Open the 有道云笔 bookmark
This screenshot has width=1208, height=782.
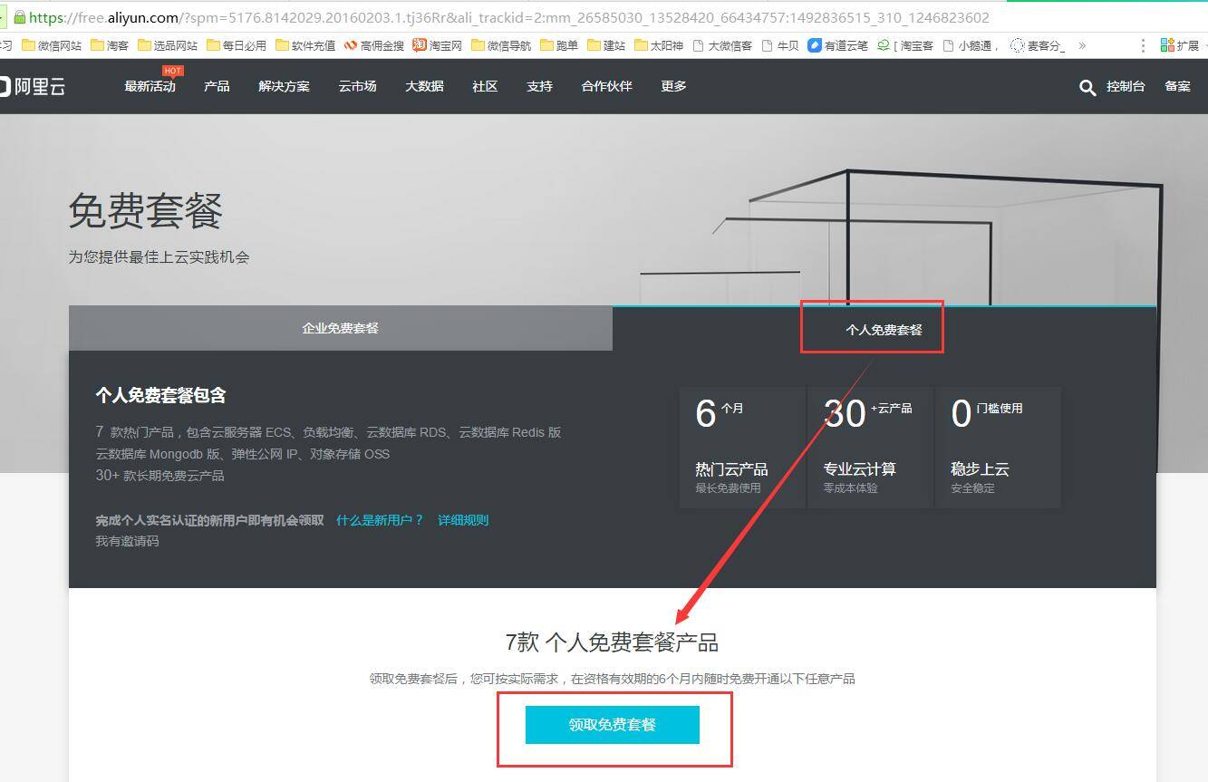tap(837, 45)
